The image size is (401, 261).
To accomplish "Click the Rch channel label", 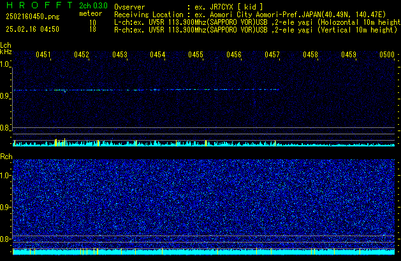I will click(6, 157).
